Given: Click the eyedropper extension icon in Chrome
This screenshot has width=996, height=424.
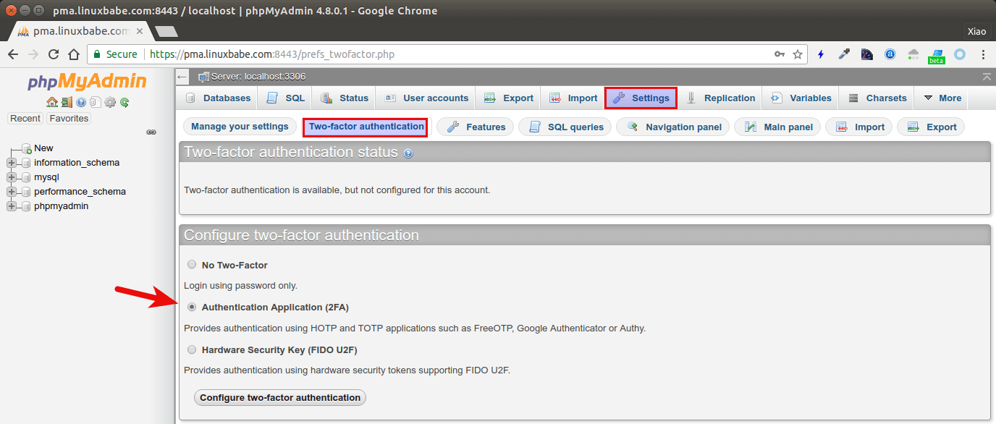Looking at the screenshot, I should pos(843,54).
